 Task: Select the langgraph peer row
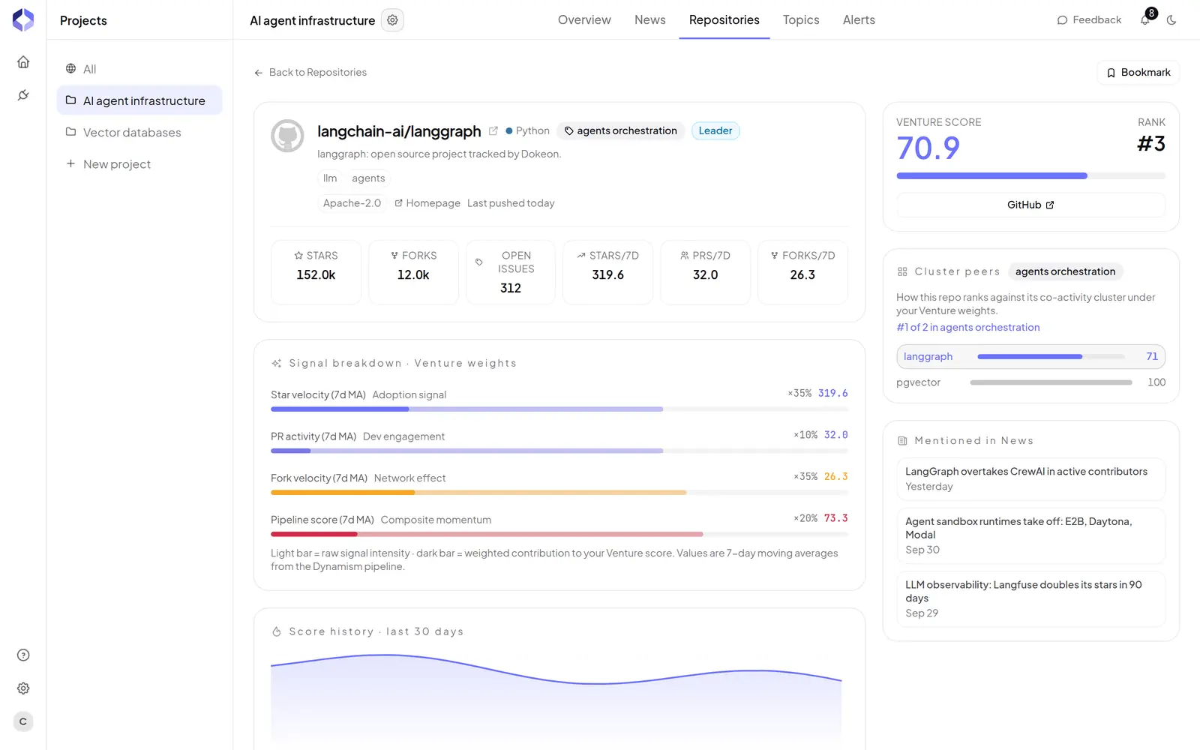pyautogui.click(x=1030, y=357)
